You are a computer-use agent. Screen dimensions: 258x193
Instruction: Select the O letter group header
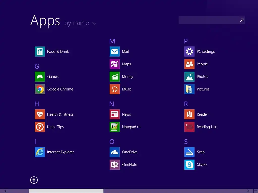point(112,142)
